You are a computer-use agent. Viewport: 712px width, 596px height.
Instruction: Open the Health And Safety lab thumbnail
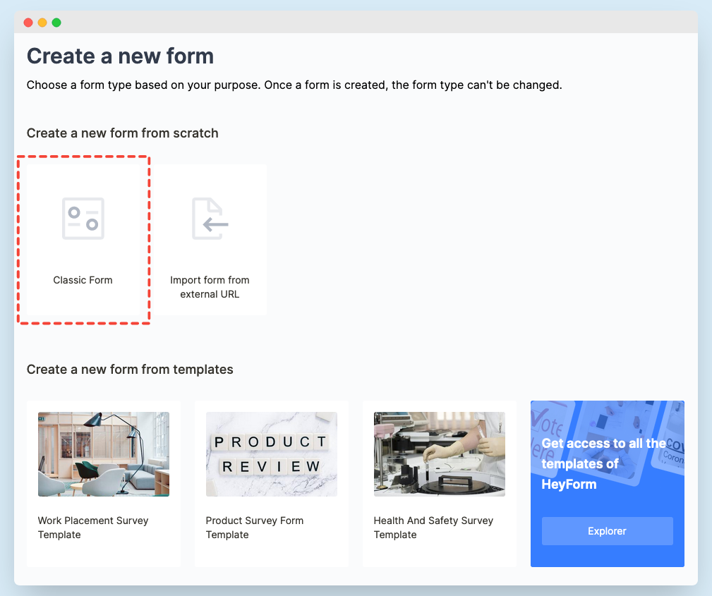pos(439,454)
